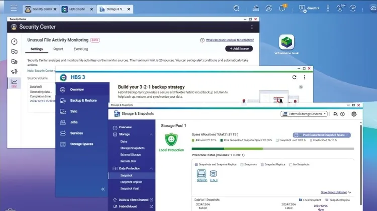Select the Report tab in Security Center

pyautogui.click(x=58, y=49)
